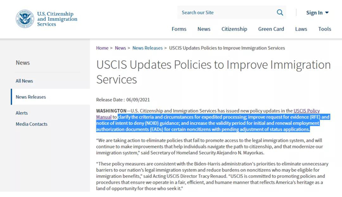
Task: Open Alerts in the sidebar
Action: pyautogui.click(x=21, y=113)
